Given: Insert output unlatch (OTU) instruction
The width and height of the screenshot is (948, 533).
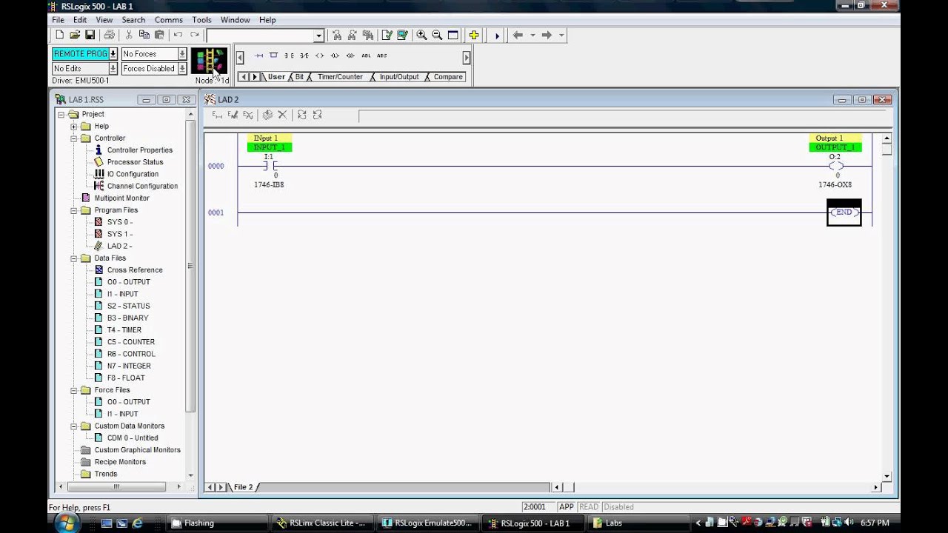Looking at the screenshot, I should [350, 56].
